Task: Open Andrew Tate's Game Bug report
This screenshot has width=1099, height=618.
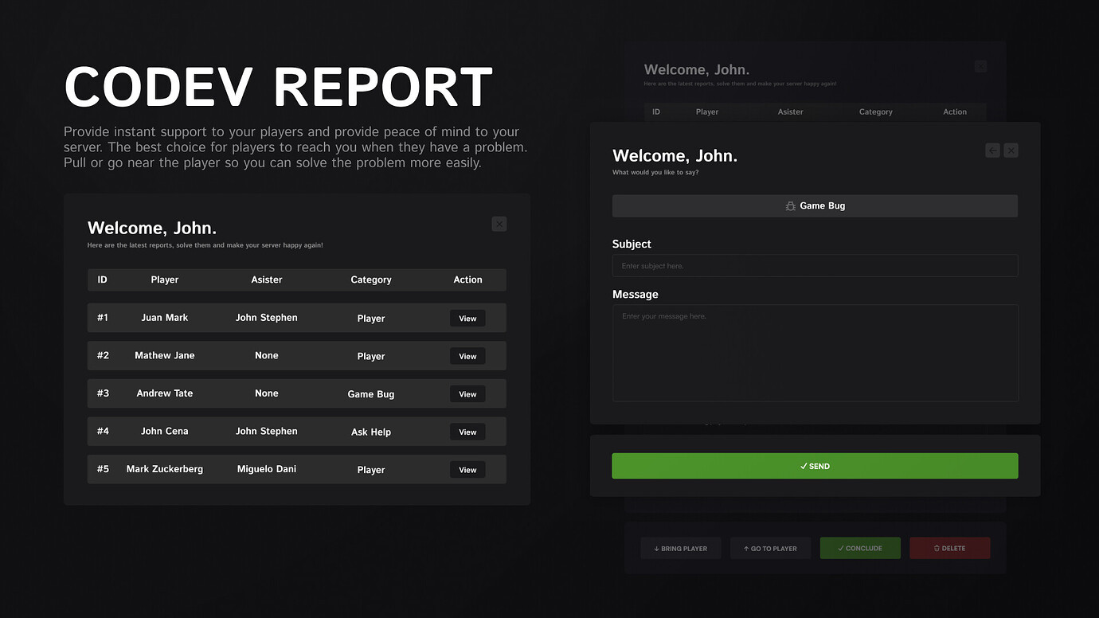Action: (x=467, y=393)
